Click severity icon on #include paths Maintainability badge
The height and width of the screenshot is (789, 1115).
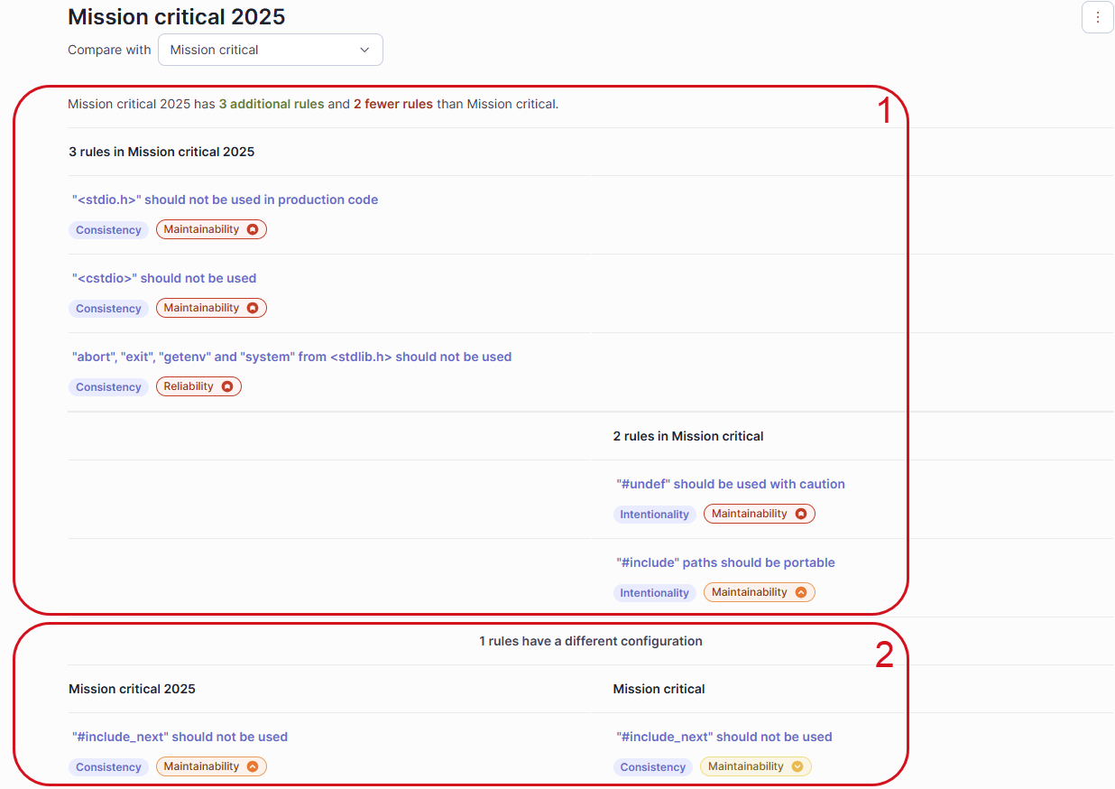coord(800,592)
